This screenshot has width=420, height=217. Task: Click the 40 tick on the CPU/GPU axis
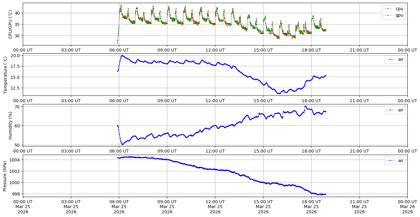(17, 13)
